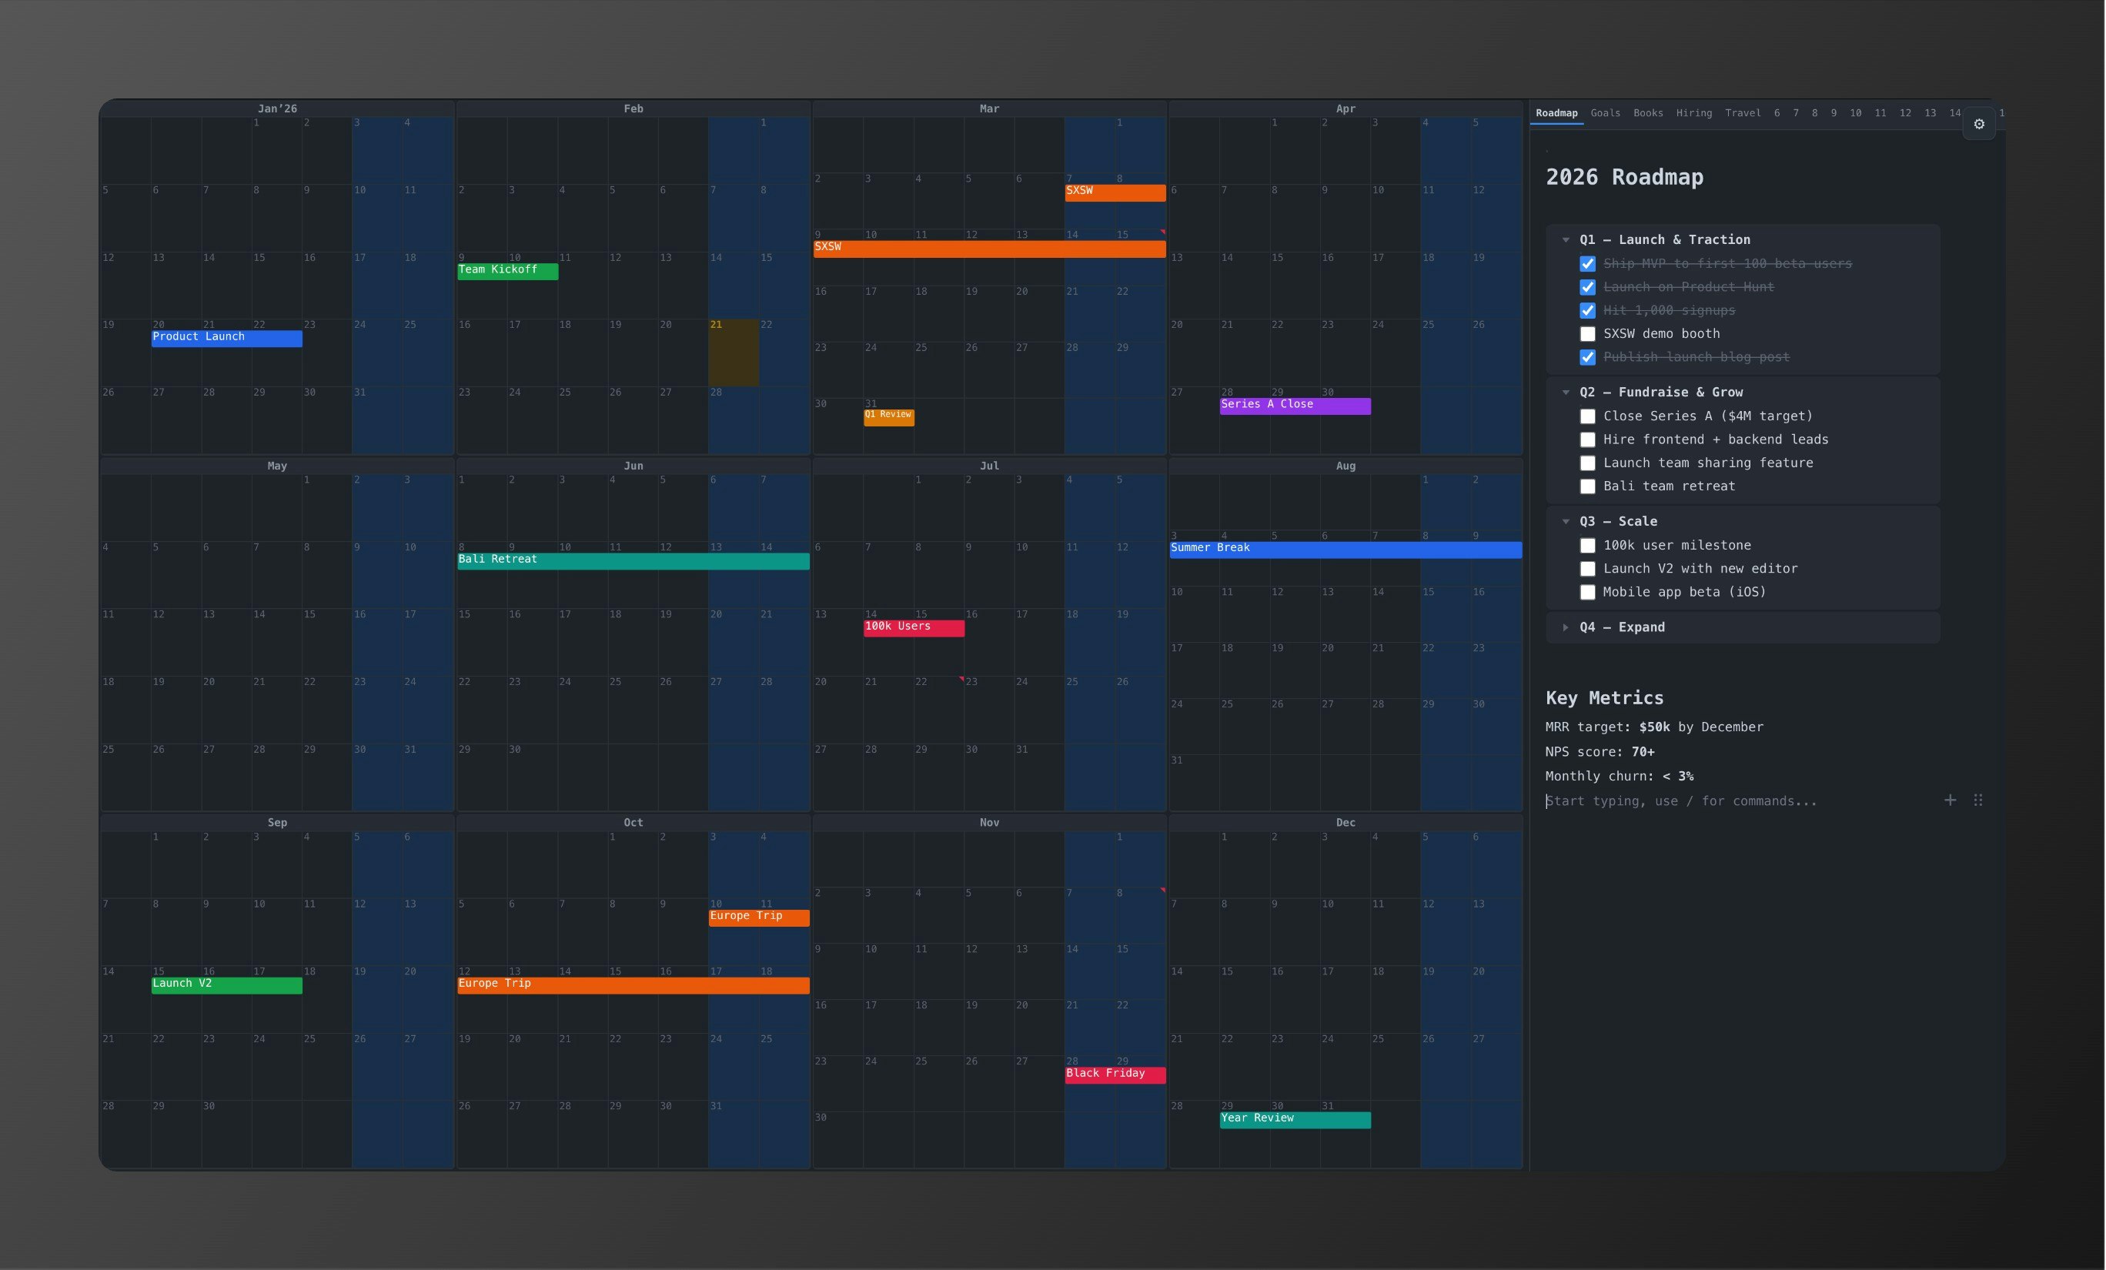
Task: Check the Bali team retreat task
Action: coord(1588,486)
